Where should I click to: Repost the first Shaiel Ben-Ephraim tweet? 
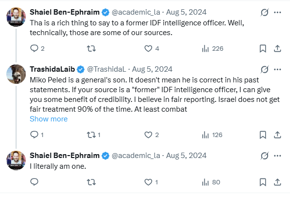[91, 48]
